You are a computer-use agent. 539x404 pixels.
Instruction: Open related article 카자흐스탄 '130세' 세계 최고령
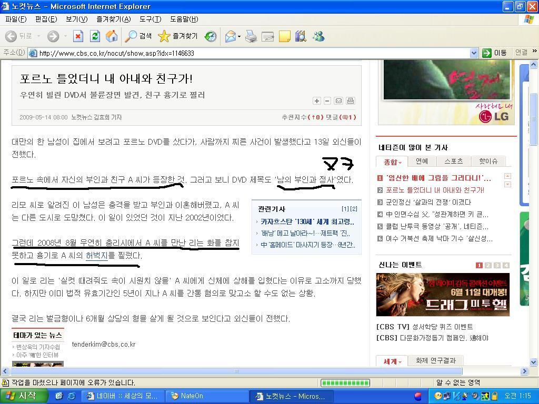pos(307,221)
